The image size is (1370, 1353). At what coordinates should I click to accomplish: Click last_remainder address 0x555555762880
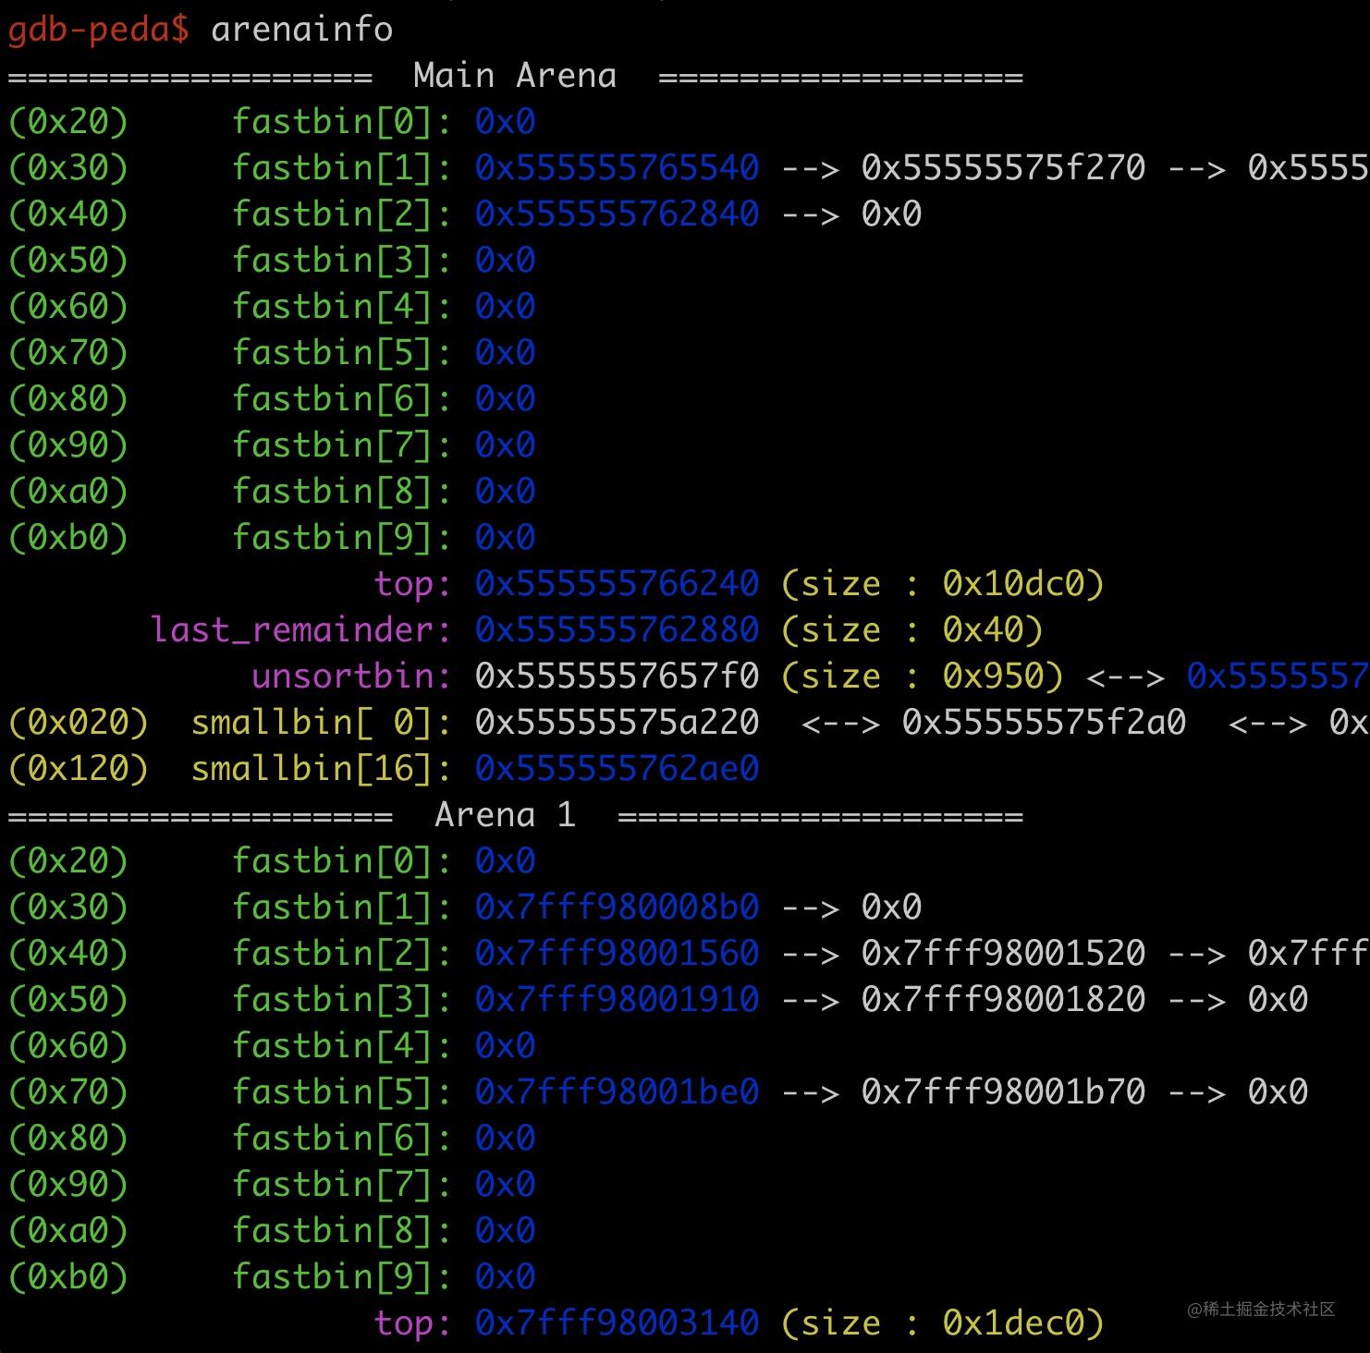(x=617, y=630)
